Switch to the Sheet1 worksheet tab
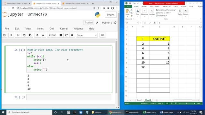The width and height of the screenshot is (205, 115). click(139, 100)
